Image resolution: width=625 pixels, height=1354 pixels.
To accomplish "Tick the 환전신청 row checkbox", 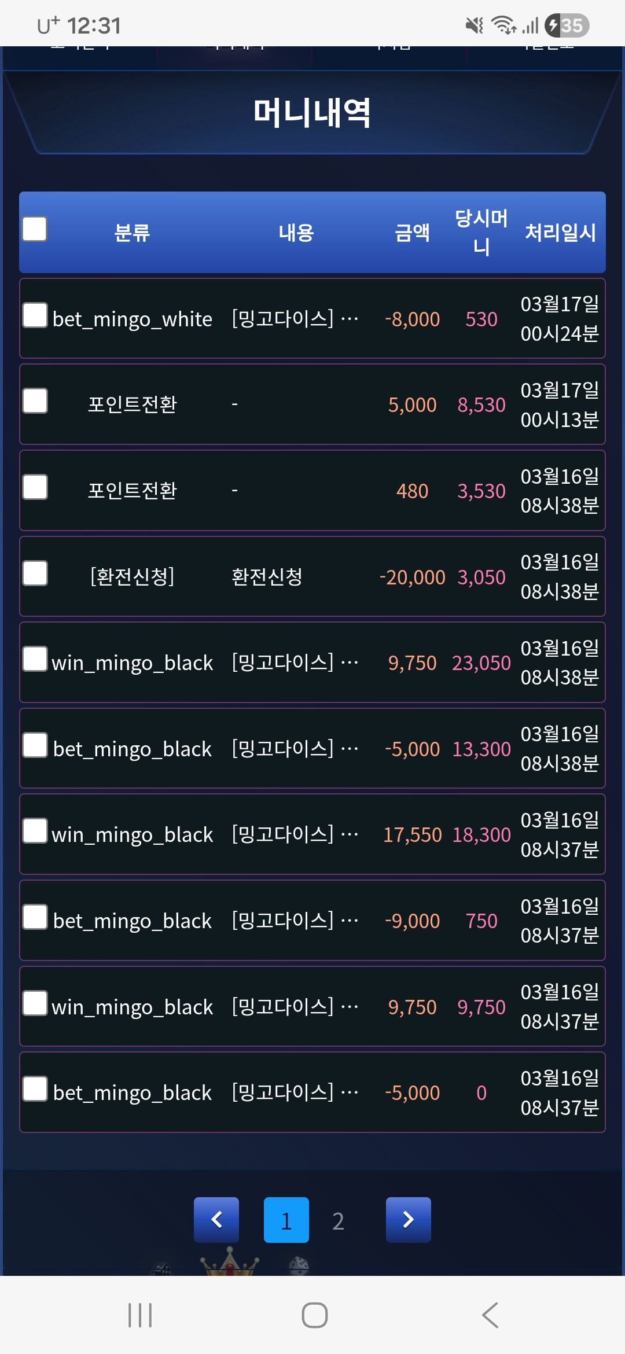I will [x=35, y=573].
